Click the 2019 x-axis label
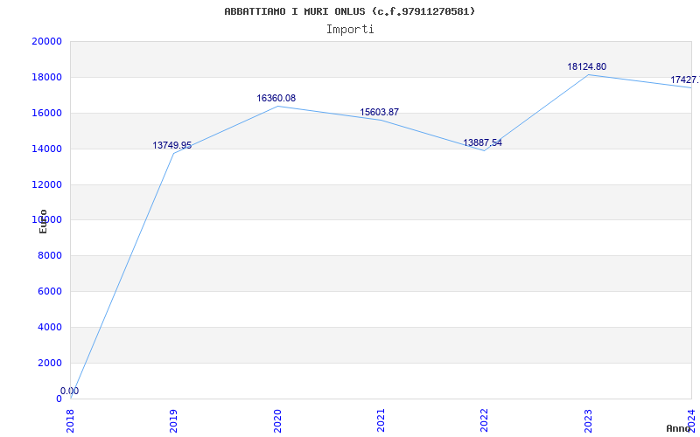 (x=173, y=421)
